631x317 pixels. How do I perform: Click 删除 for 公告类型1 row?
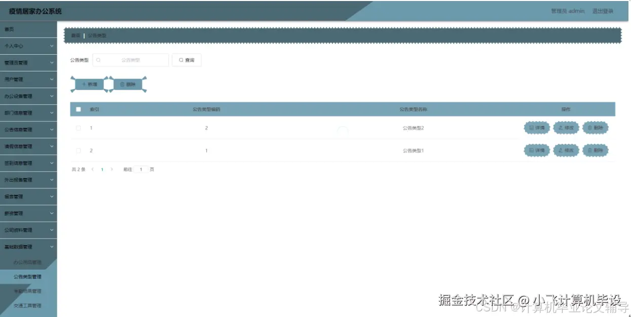pyautogui.click(x=596, y=150)
